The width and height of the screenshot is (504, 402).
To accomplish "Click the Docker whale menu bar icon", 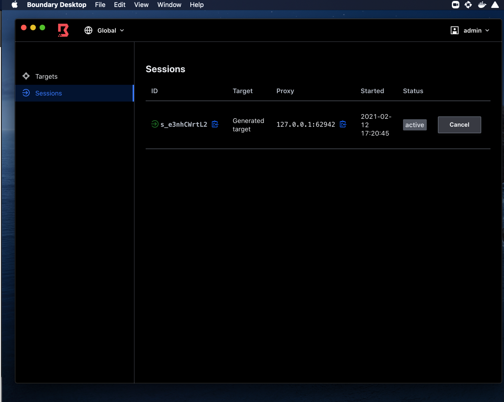I will (482, 5).
